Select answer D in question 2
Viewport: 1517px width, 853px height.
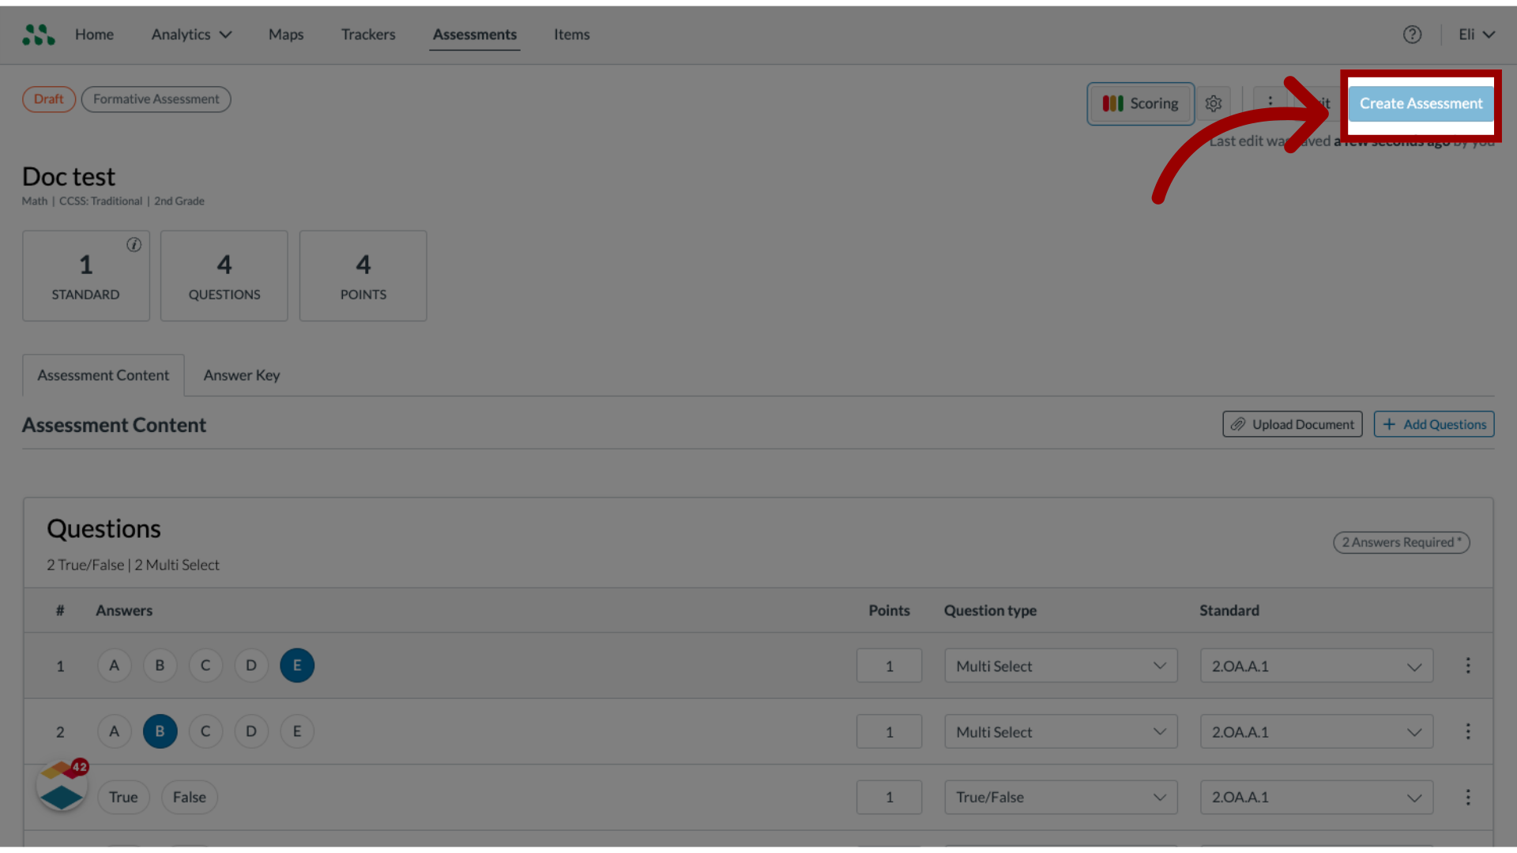pyautogui.click(x=251, y=731)
